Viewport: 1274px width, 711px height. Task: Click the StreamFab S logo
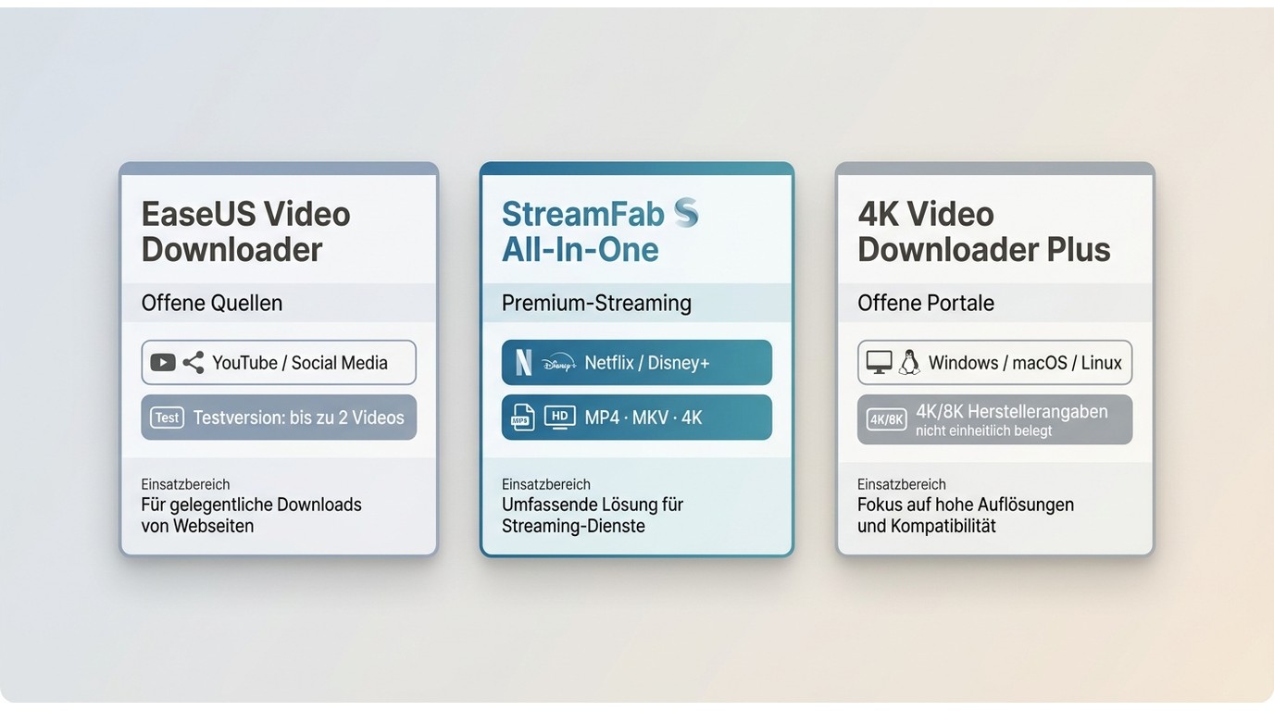686,213
